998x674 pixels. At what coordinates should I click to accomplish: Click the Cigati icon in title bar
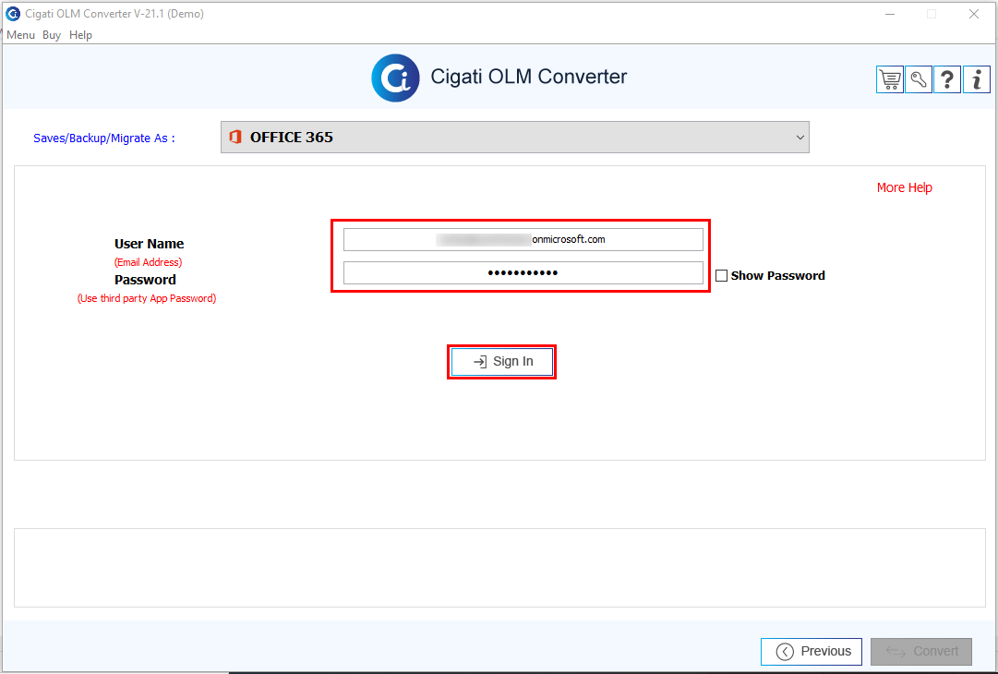coord(13,13)
